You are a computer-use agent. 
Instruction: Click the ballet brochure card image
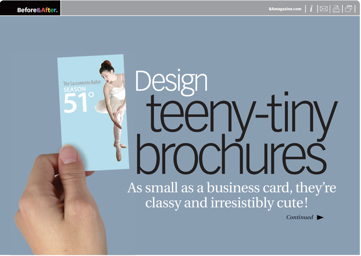[x=93, y=113]
